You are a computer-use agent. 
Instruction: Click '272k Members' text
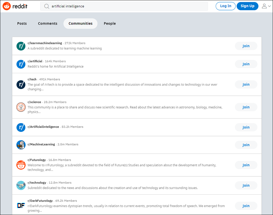75,43
